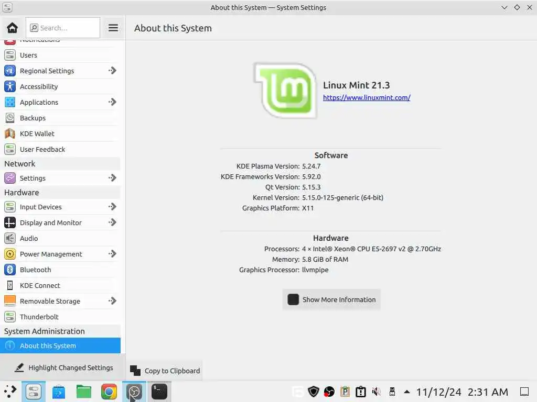The width and height of the screenshot is (537, 402).
Task: Open the removable device tray icon
Action: 392,392
